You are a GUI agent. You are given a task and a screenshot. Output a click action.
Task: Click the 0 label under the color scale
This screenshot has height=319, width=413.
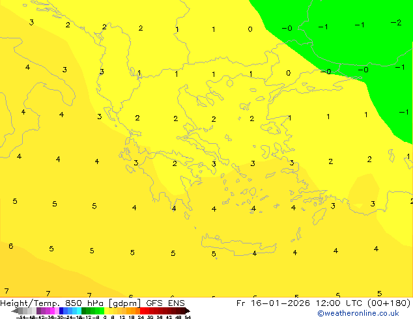[x=105, y=317]
